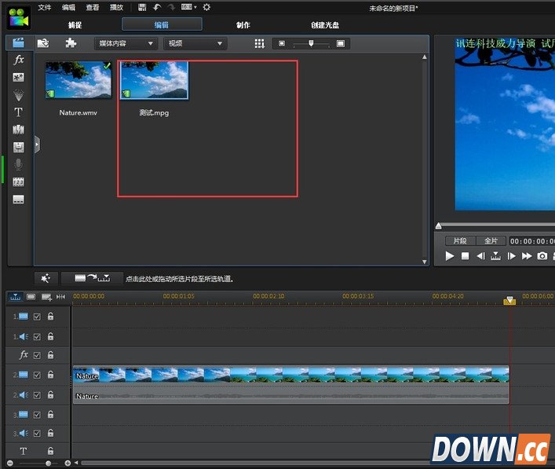Viewport: 555px width, 469px height.
Task: Click the timeline zoom slider handle
Action: click(x=48, y=464)
